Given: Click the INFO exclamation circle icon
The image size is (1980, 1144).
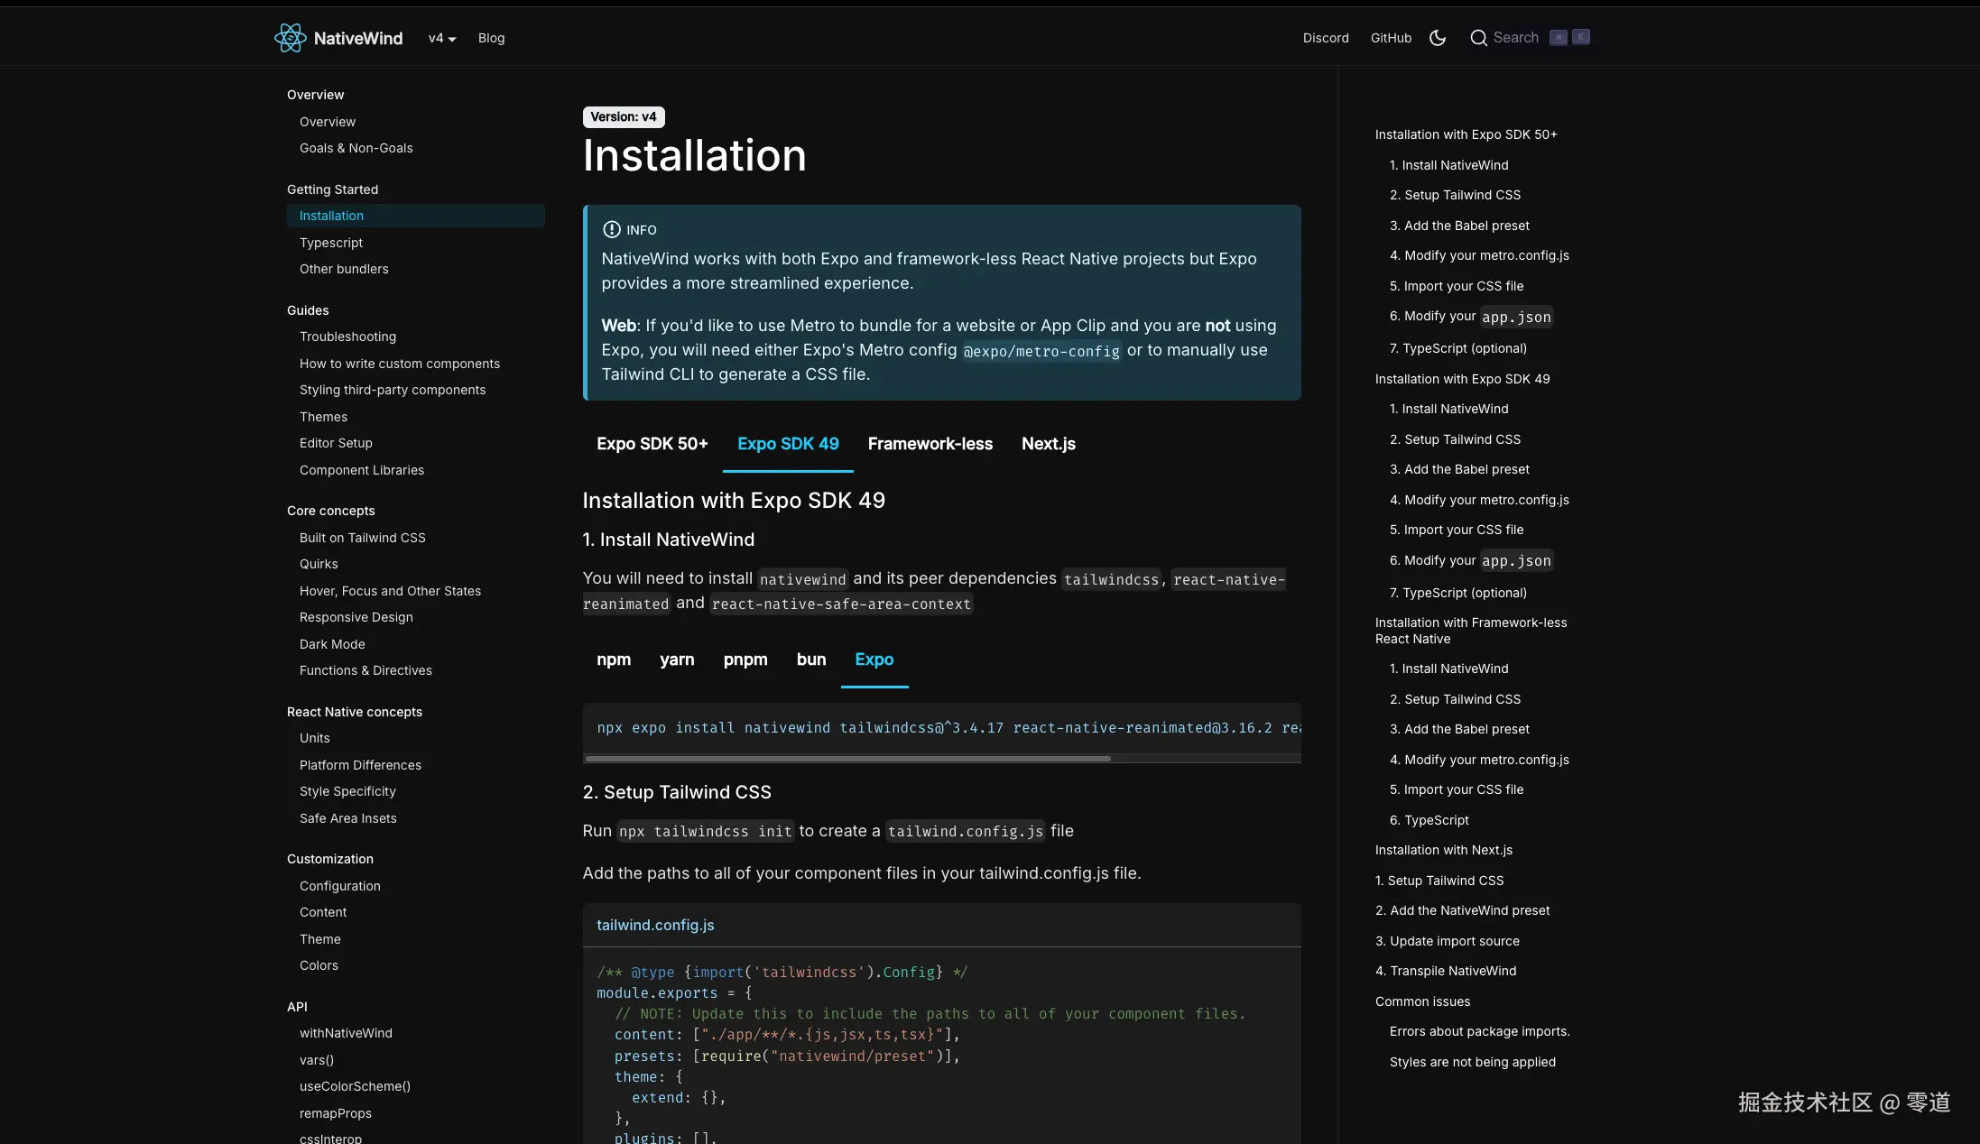Looking at the screenshot, I should click(x=611, y=229).
